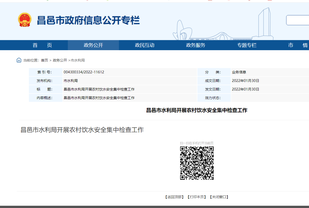Click the 2022年01月30日 date beside 成文日期
309x208 pixels.
click(x=245, y=81)
